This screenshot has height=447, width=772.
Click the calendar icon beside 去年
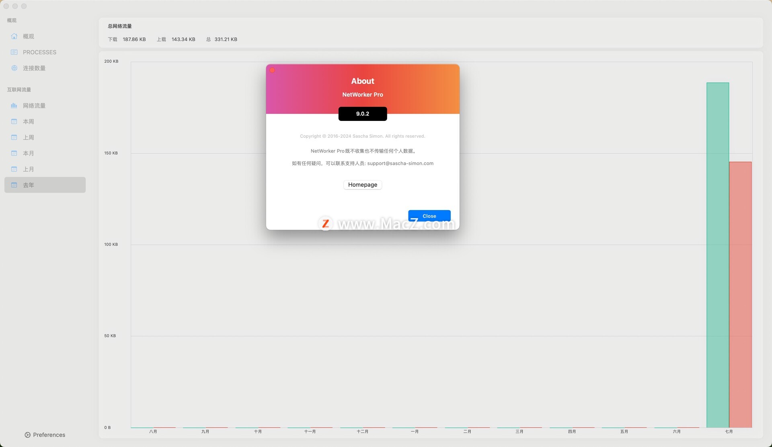pyautogui.click(x=14, y=185)
